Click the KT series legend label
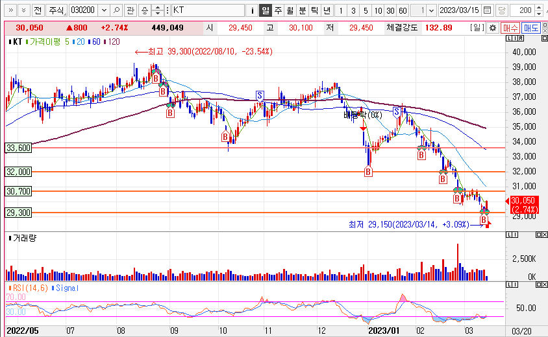Screen dimensions: 548x337 pyautogui.click(x=16, y=42)
